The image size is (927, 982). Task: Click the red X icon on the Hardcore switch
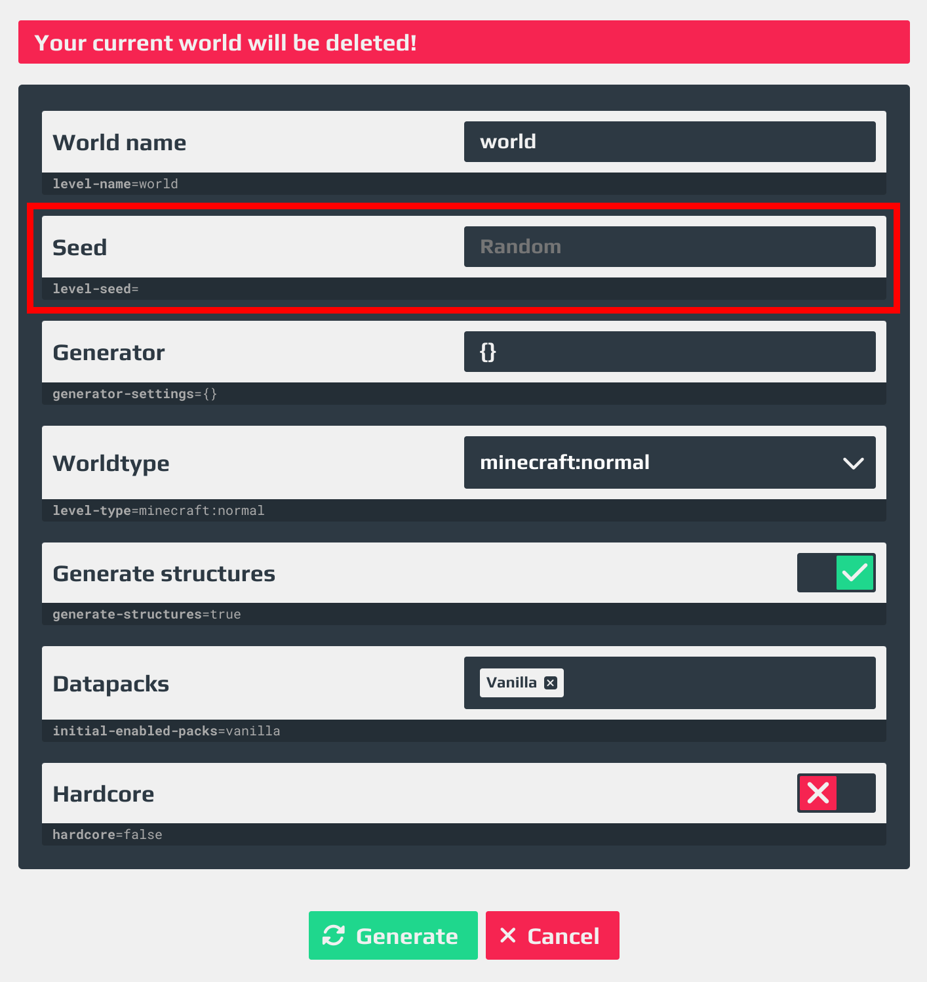pyautogui.click(x=818, y=793)
